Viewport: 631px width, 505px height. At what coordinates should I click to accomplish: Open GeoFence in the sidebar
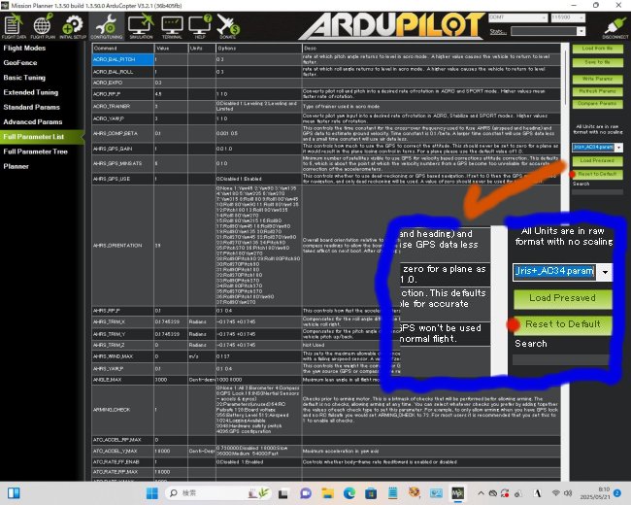20,63
